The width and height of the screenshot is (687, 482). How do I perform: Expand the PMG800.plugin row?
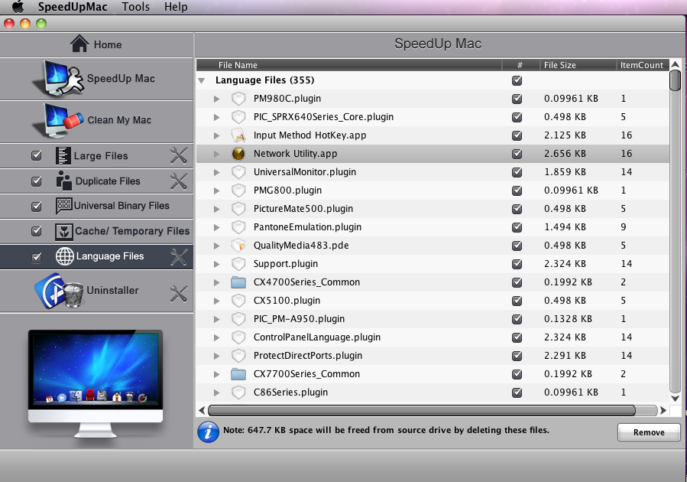tap(216, 191)
